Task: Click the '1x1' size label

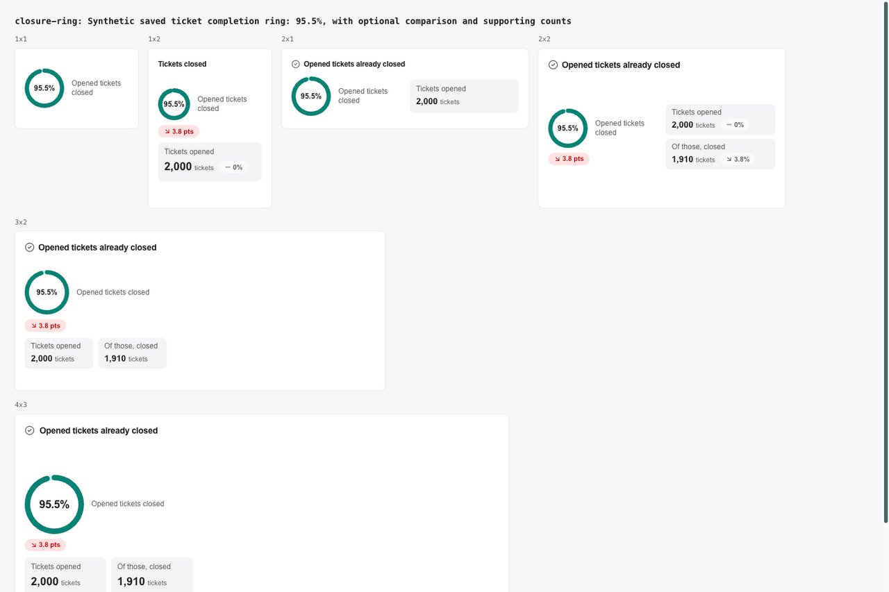Action: coord(21,39)
